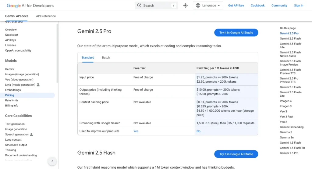Jump to Gemini 2.5 Flash in On this page
The image size is (312, 169).
[x=290, y=38]
